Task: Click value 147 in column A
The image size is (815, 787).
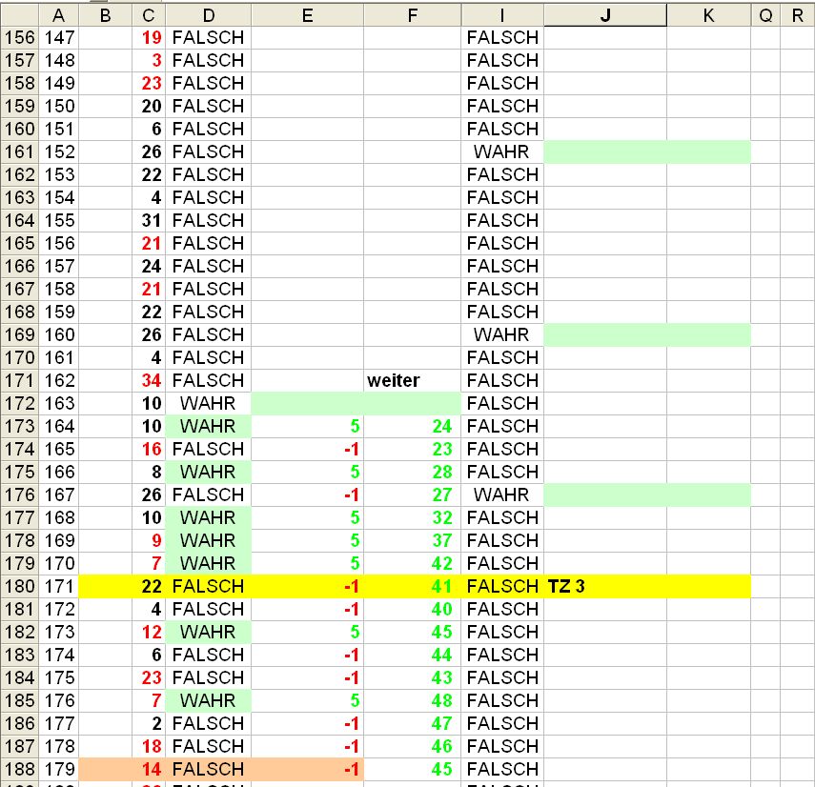Action: pyautogui.click(x=59, y=37)
